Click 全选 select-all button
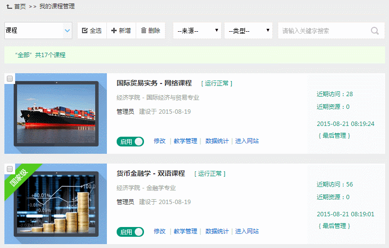Viewport: 389px width, 248px height. 92,31
